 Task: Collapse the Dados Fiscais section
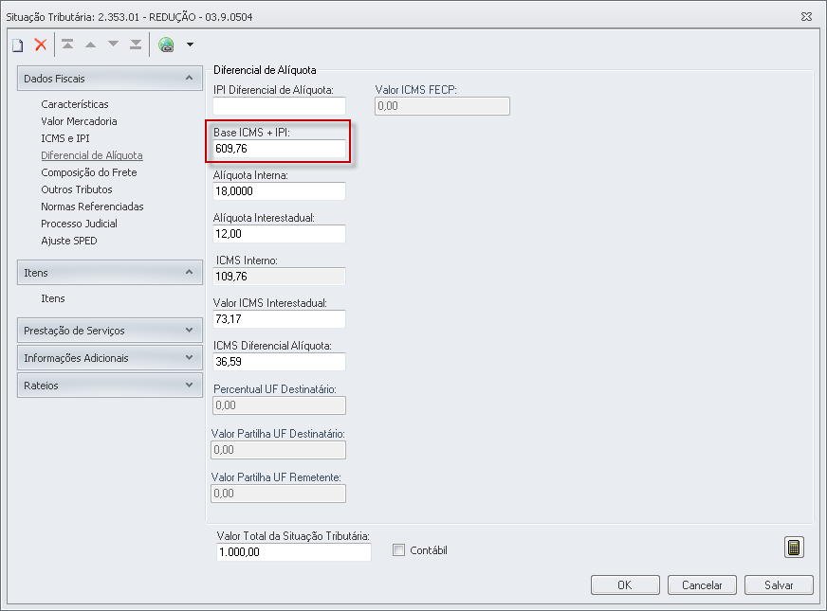pos(110,79)
